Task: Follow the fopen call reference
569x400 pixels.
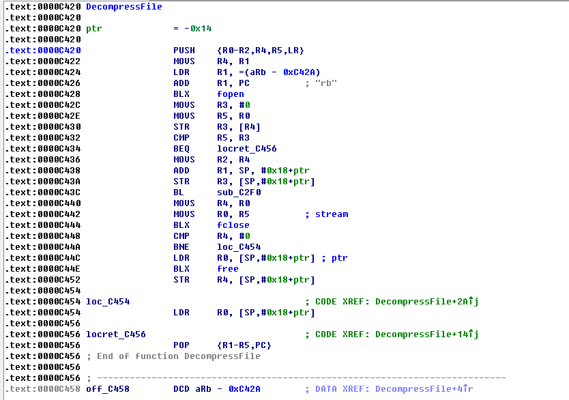Action: (x=231, y=94)
